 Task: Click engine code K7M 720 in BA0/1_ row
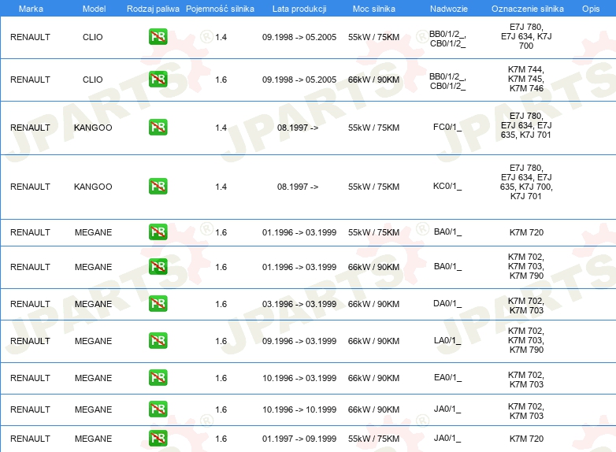point(526,232)
